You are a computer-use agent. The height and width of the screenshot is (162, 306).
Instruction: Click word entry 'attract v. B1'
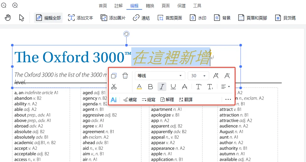click(231, 110)
